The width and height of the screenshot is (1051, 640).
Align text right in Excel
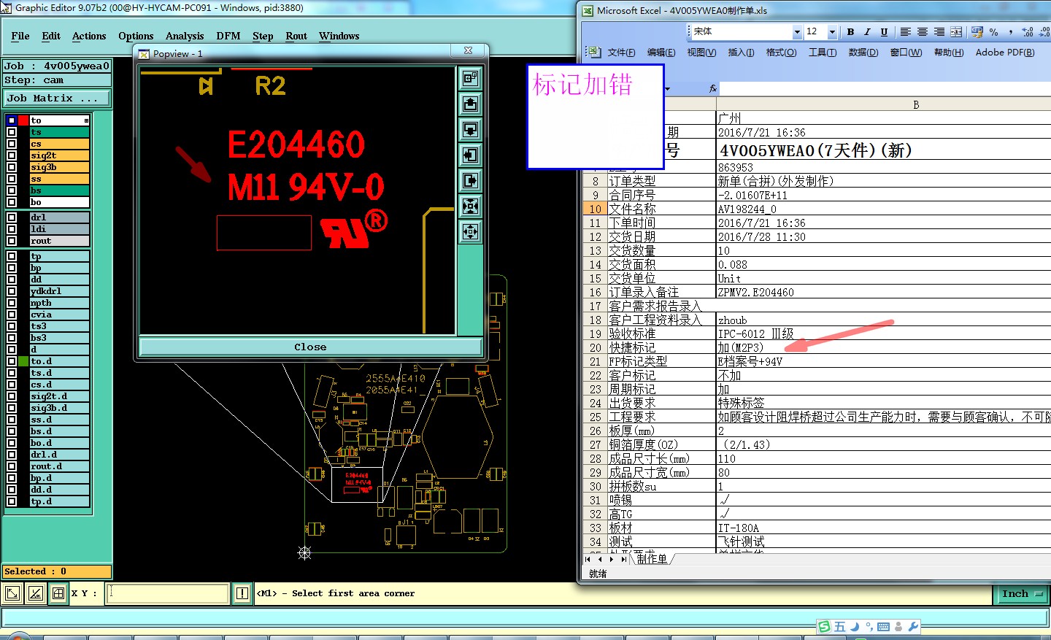point(939,32)
